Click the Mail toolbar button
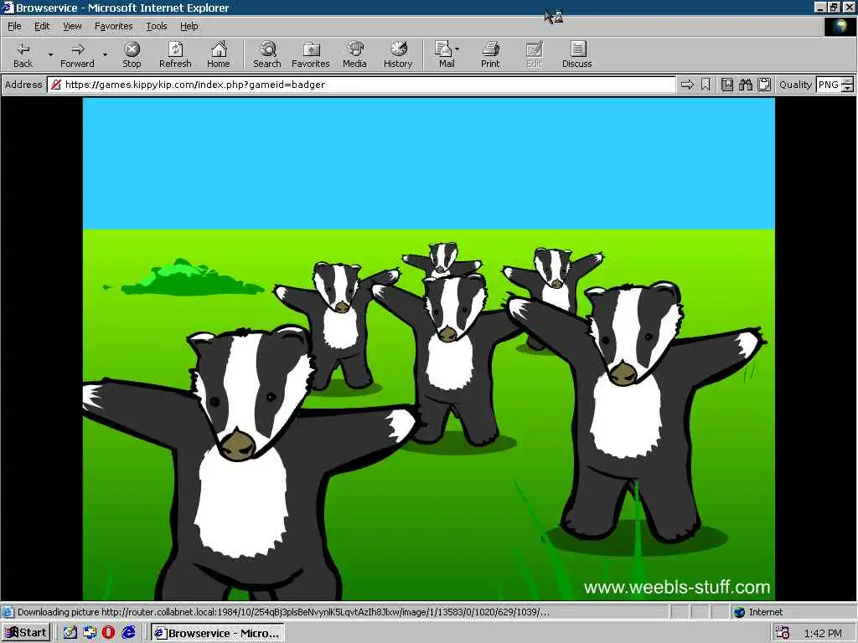Screen dimensions: 858x643 point(444,54)
